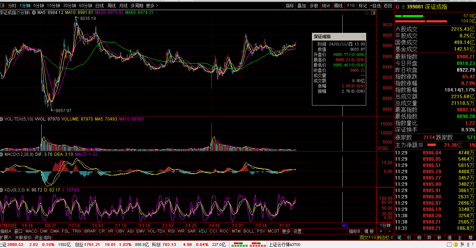Select the bottom-bar KDJ indicator tab

(203, 231)
